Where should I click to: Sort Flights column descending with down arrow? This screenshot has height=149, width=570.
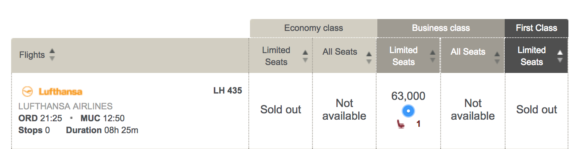pos(52,58)
